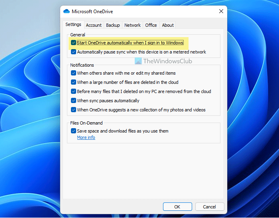
Task: Open the Office tab
Action: tap(151, 25)
